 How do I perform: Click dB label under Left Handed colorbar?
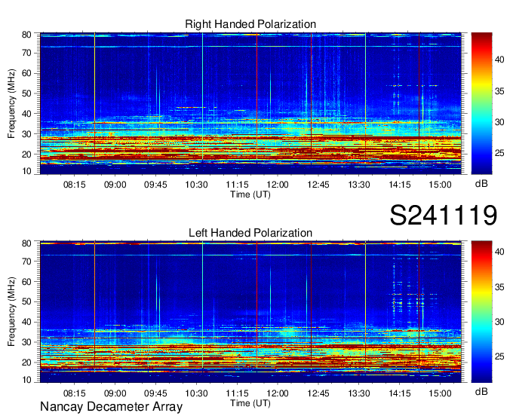[481, 391]
